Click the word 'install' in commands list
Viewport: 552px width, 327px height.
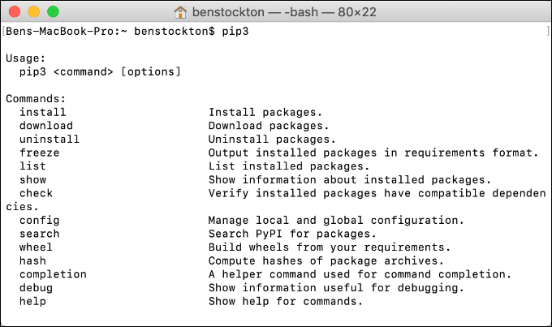coord(43,113)
